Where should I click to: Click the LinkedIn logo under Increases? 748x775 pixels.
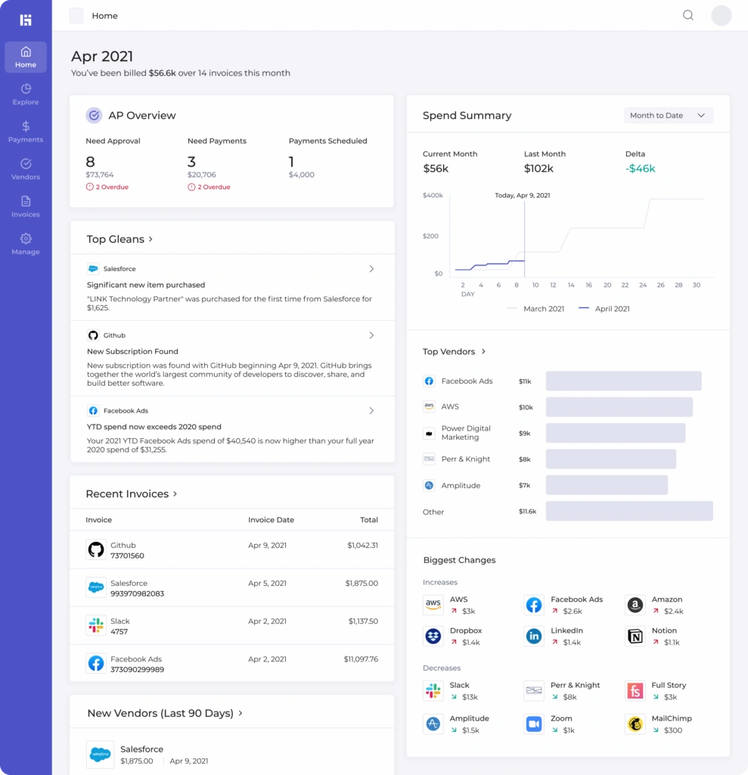pyautogui.click(x=534, y=636)
